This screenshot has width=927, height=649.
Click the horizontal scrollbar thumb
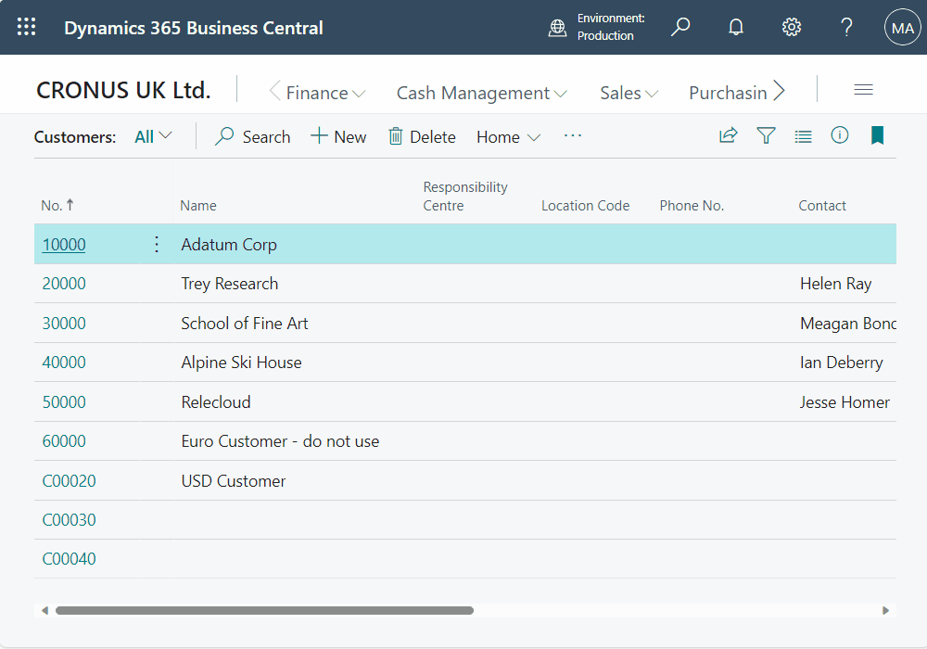coord(264,610)
